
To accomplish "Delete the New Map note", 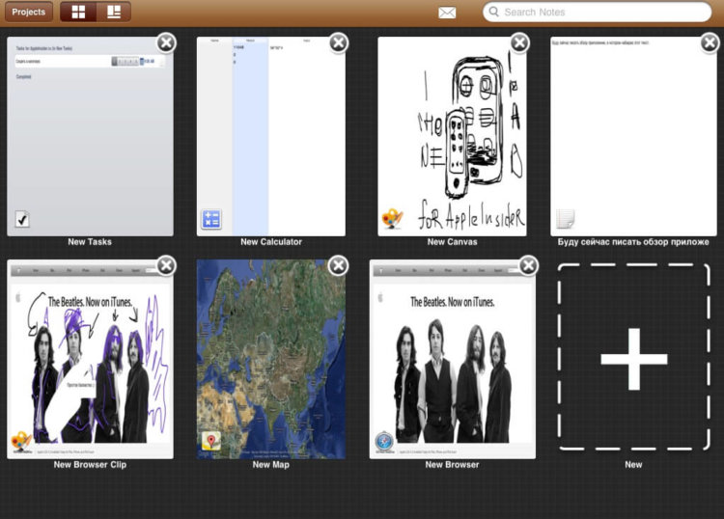I will click(x=339, y=265).
